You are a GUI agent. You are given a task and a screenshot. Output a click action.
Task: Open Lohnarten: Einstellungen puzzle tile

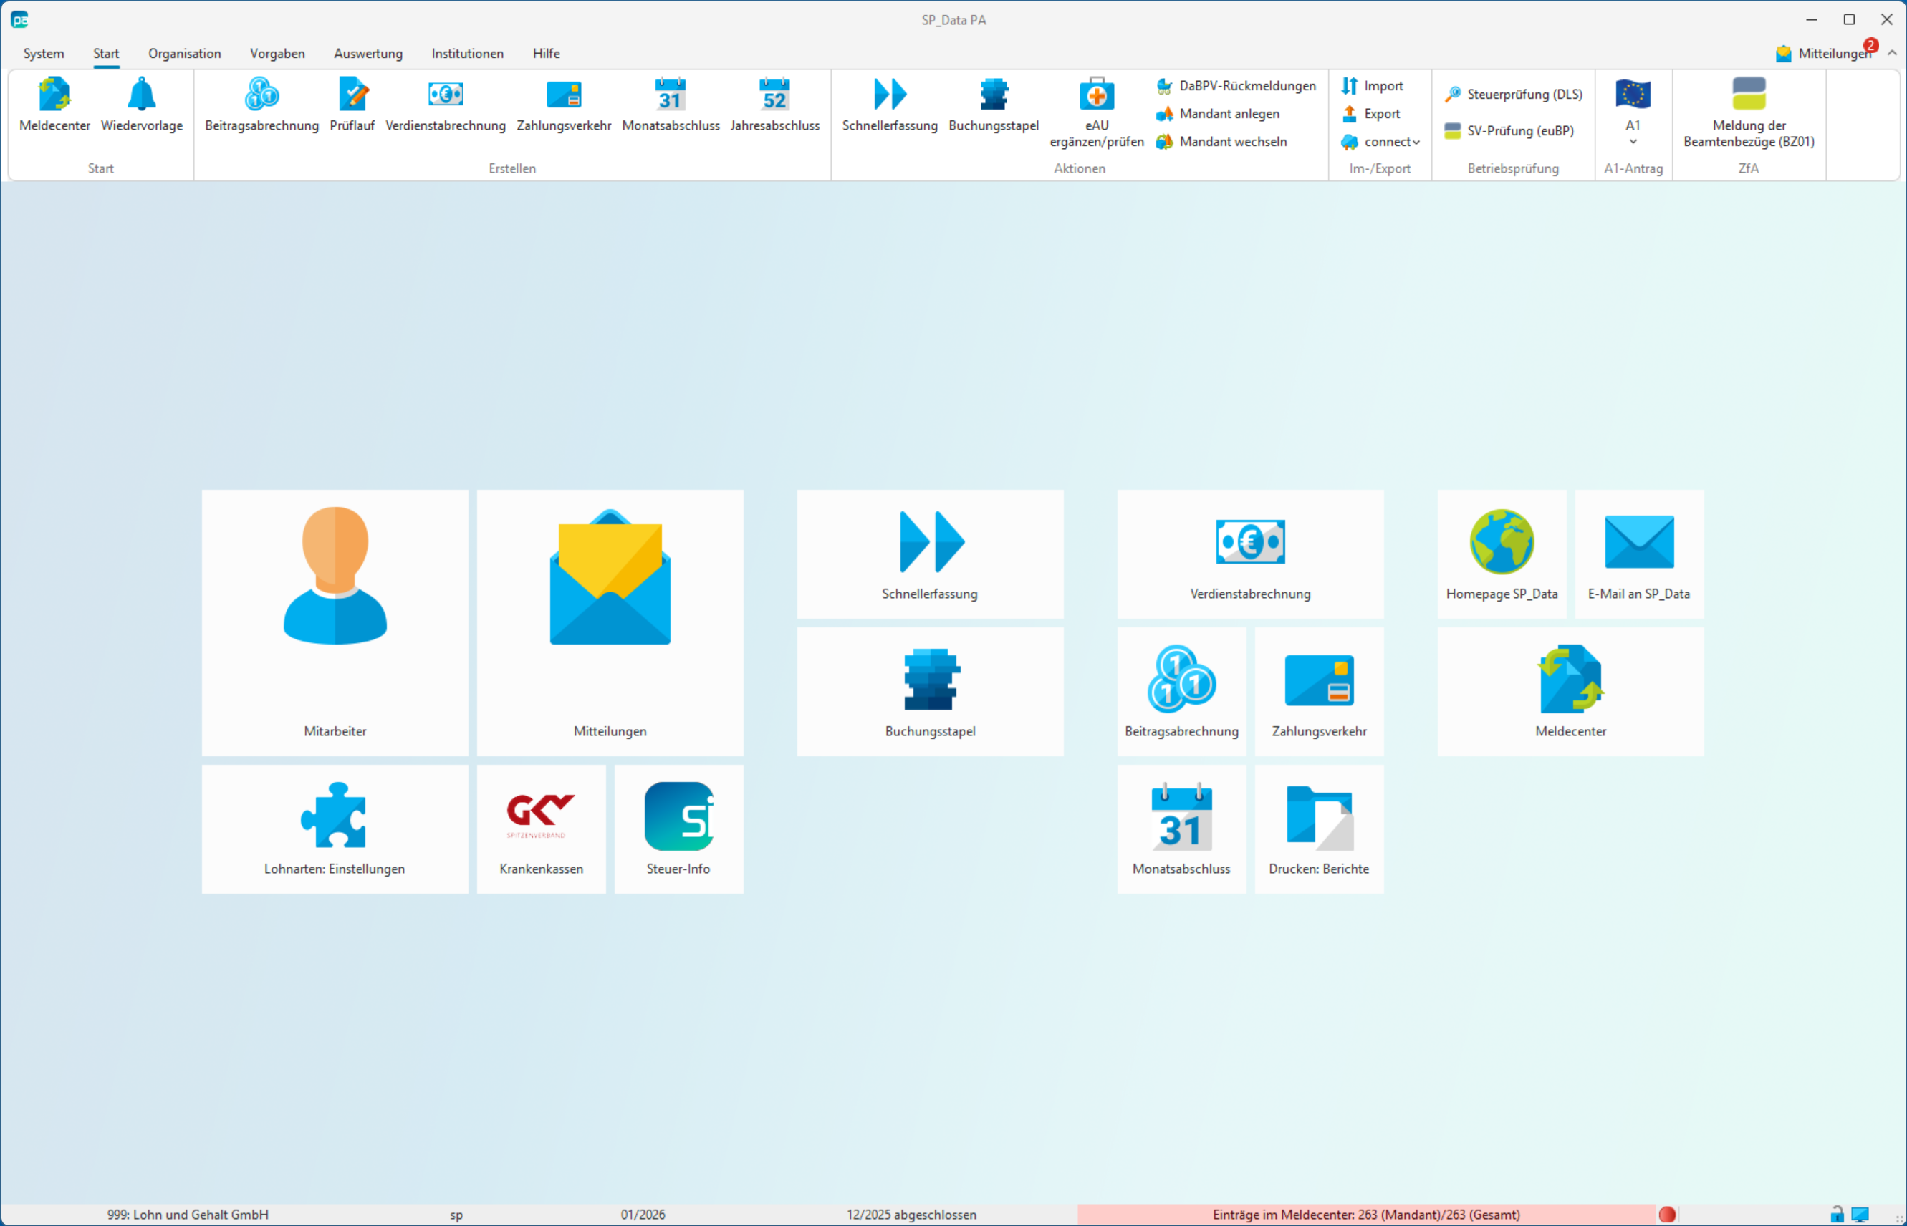[x=335, y=829]
